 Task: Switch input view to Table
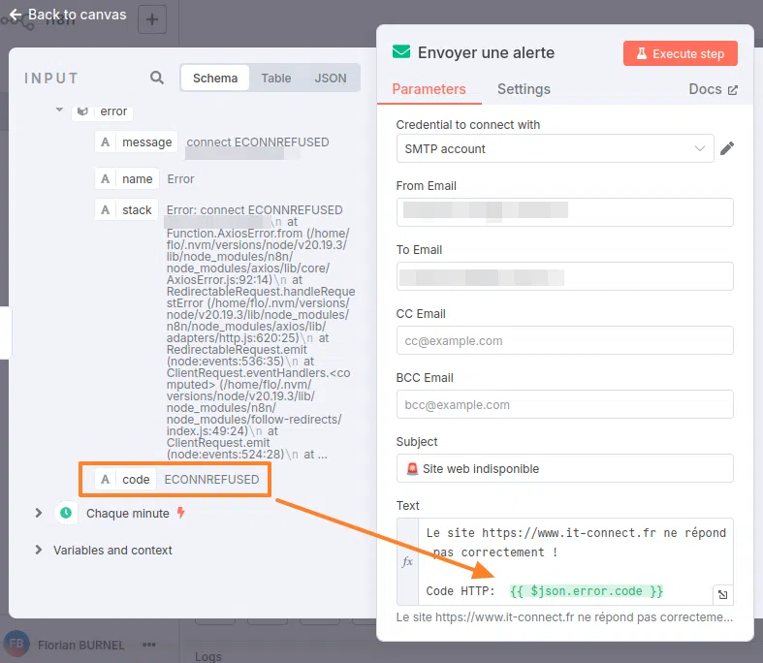276,78
